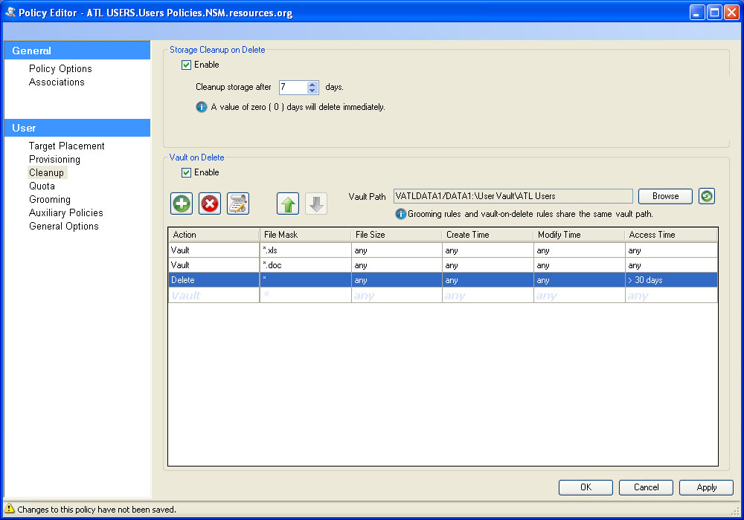Click the File Size column header

[397, 235]
